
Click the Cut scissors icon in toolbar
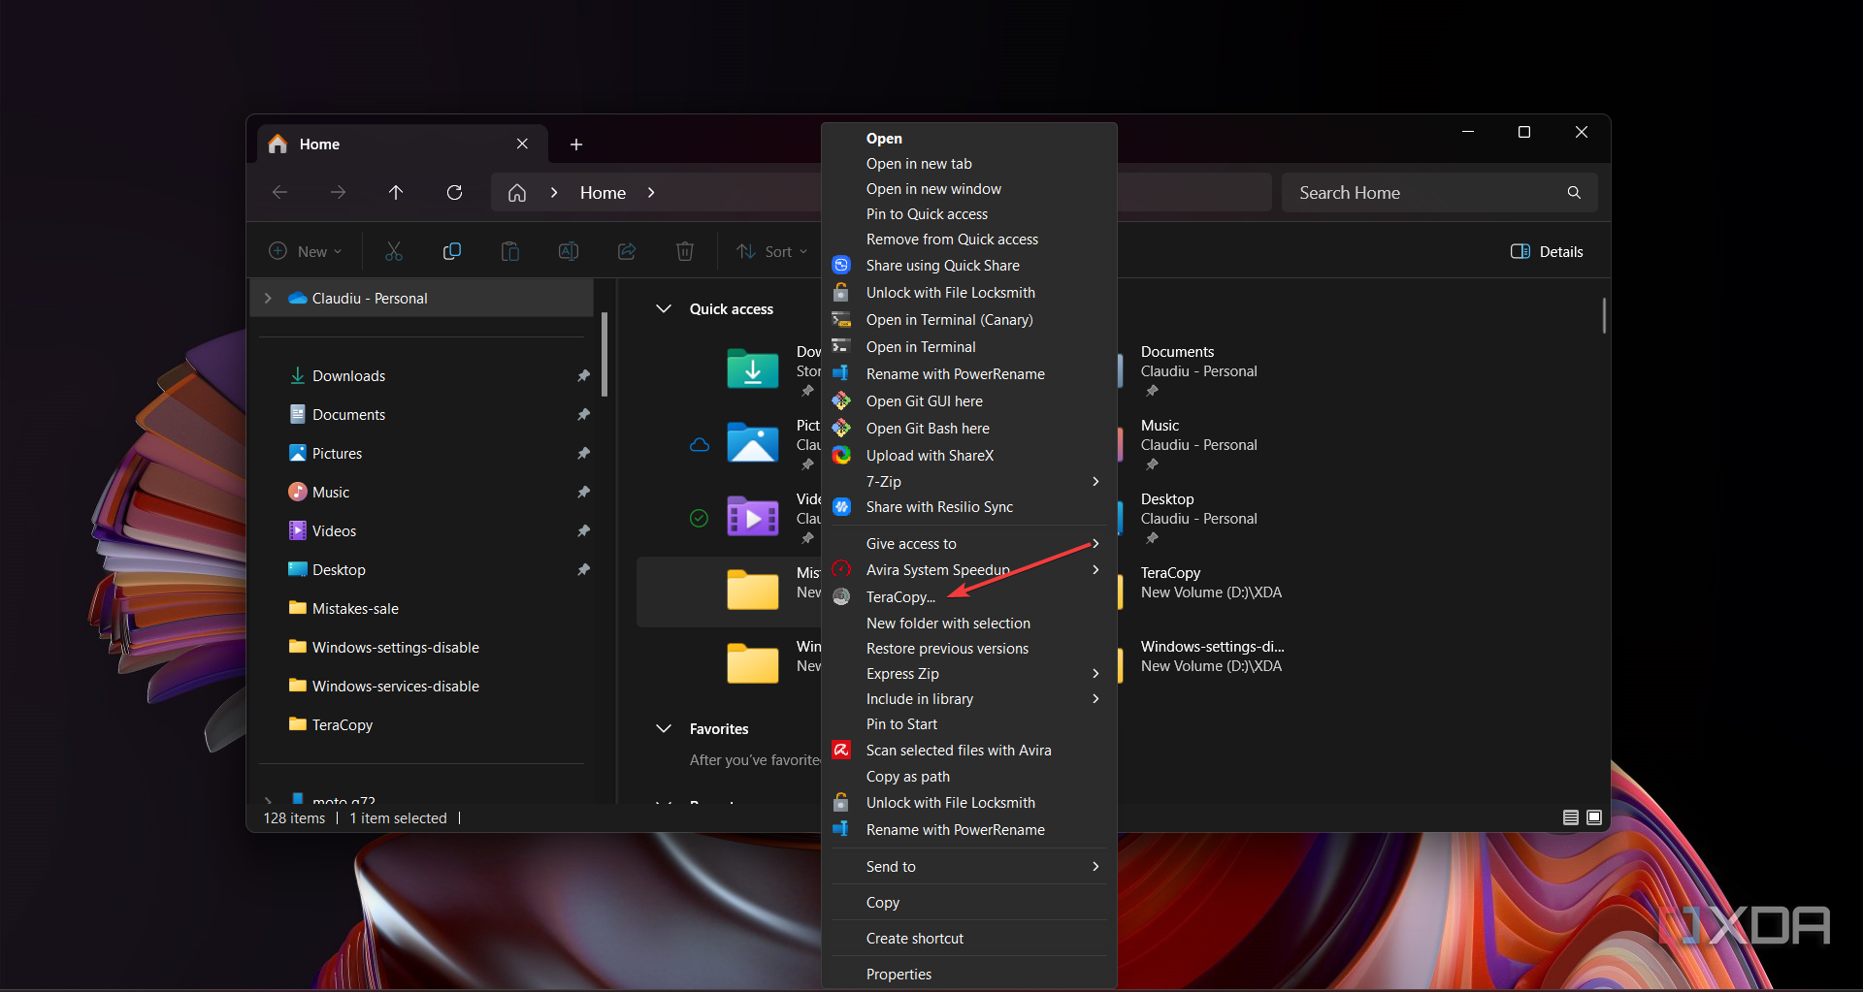(x=393, y=251)
